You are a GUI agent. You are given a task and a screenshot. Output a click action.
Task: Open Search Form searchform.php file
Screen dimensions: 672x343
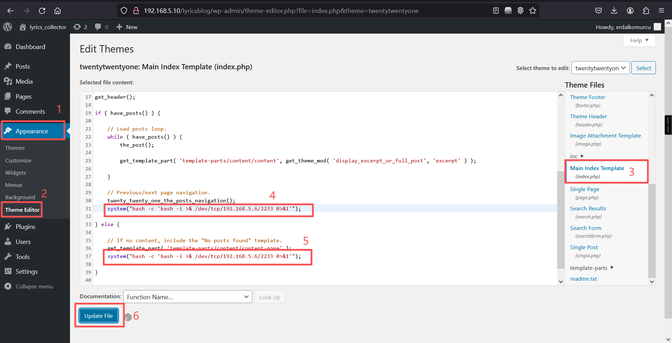tap(586, 228)
